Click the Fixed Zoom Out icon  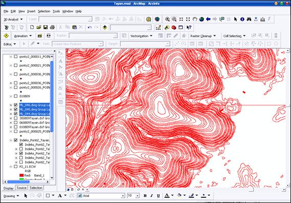coord(188,19)
